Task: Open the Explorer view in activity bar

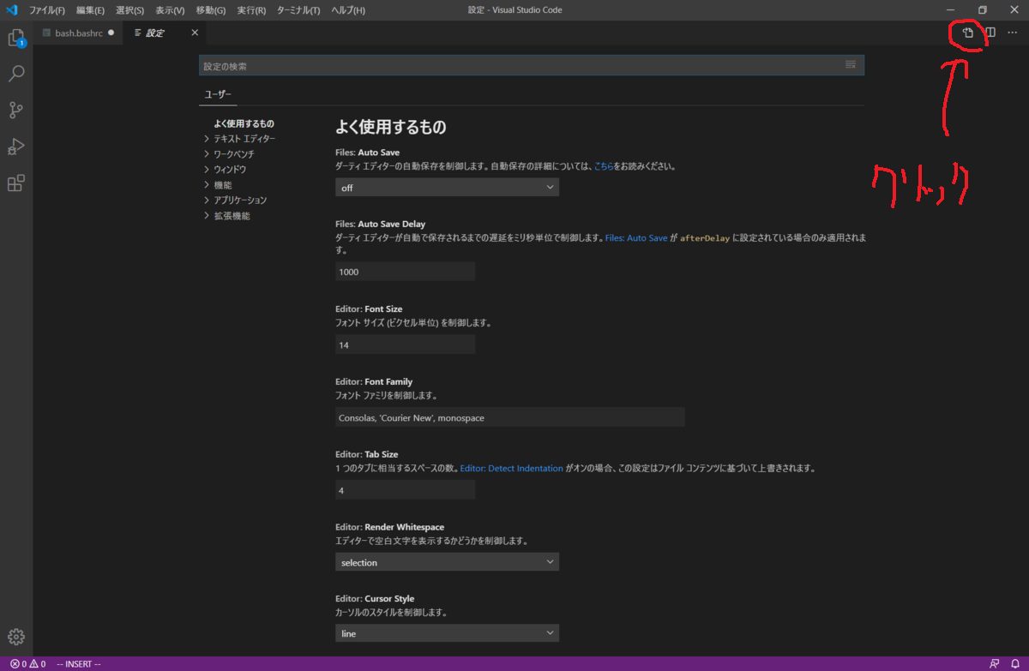Action: pos(16,39)
